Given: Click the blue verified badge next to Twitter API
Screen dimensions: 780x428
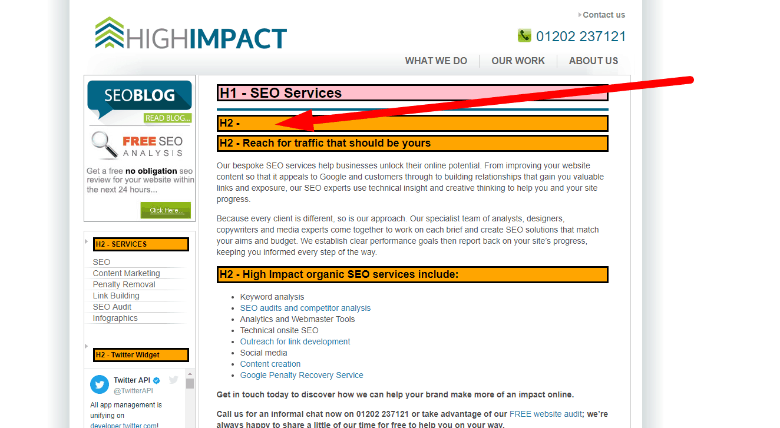Looking at the screenshot, I should (156, 380).
